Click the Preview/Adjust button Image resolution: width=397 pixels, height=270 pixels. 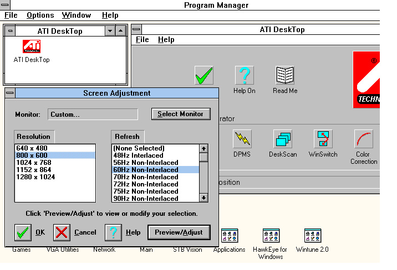tap(179, 232)
